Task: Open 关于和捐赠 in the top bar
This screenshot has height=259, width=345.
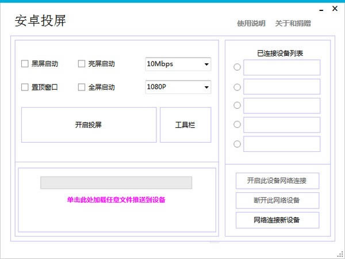Action: (x=293, y=24)
